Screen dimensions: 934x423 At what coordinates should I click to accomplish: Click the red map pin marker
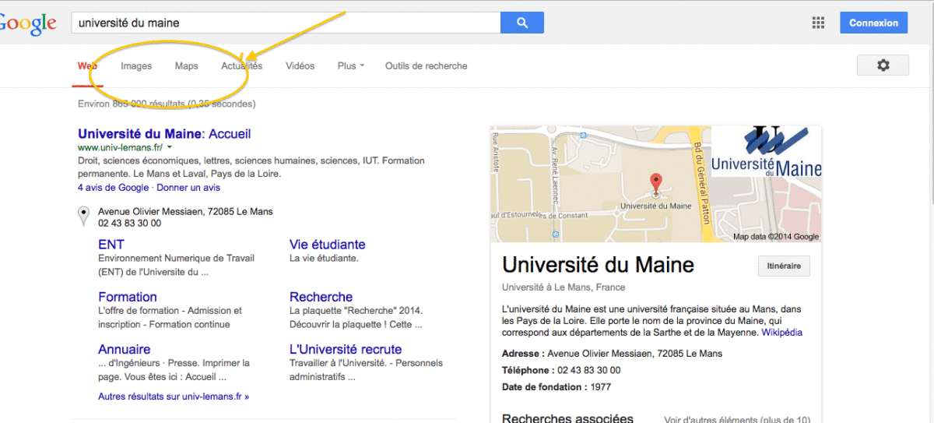[x=655, y=184]
